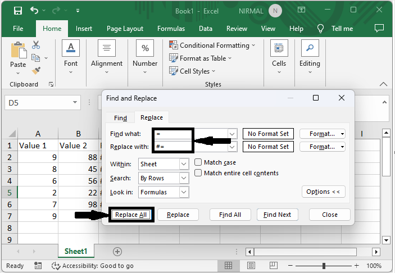Open the Editing group search icon

click(x=309, y=49)
